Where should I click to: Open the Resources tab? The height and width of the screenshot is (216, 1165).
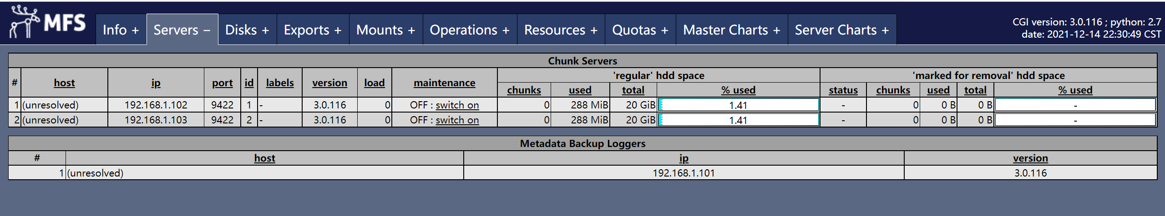point(561,30)
